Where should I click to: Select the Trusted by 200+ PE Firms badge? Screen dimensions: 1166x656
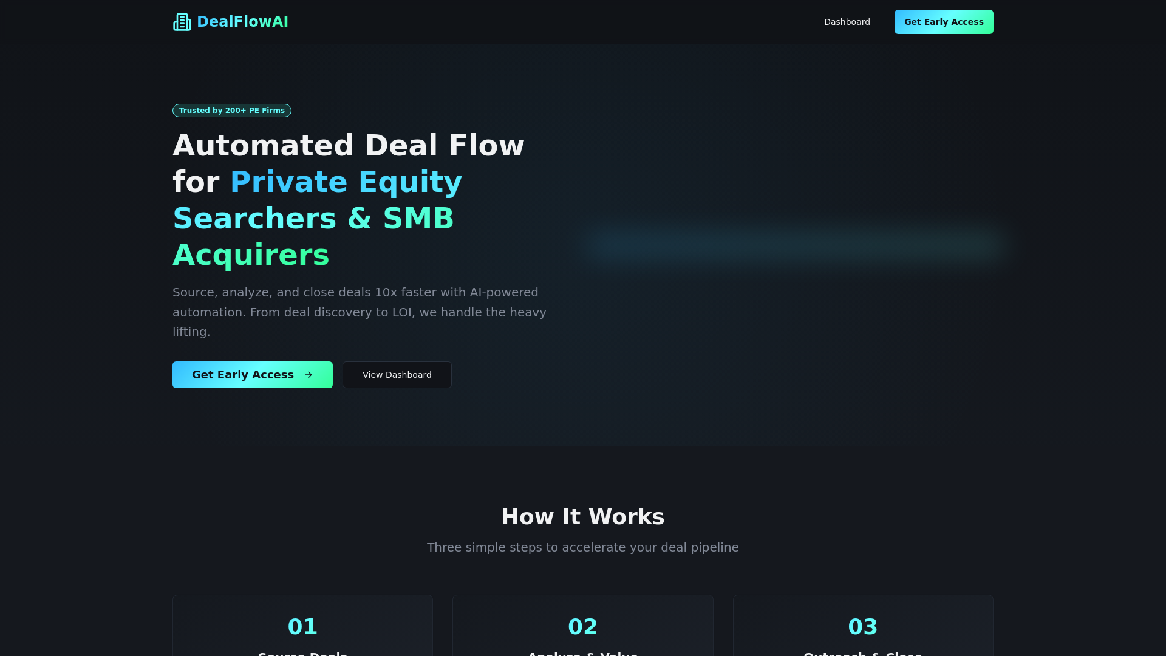pyautogui.click(x=232, y=111)
